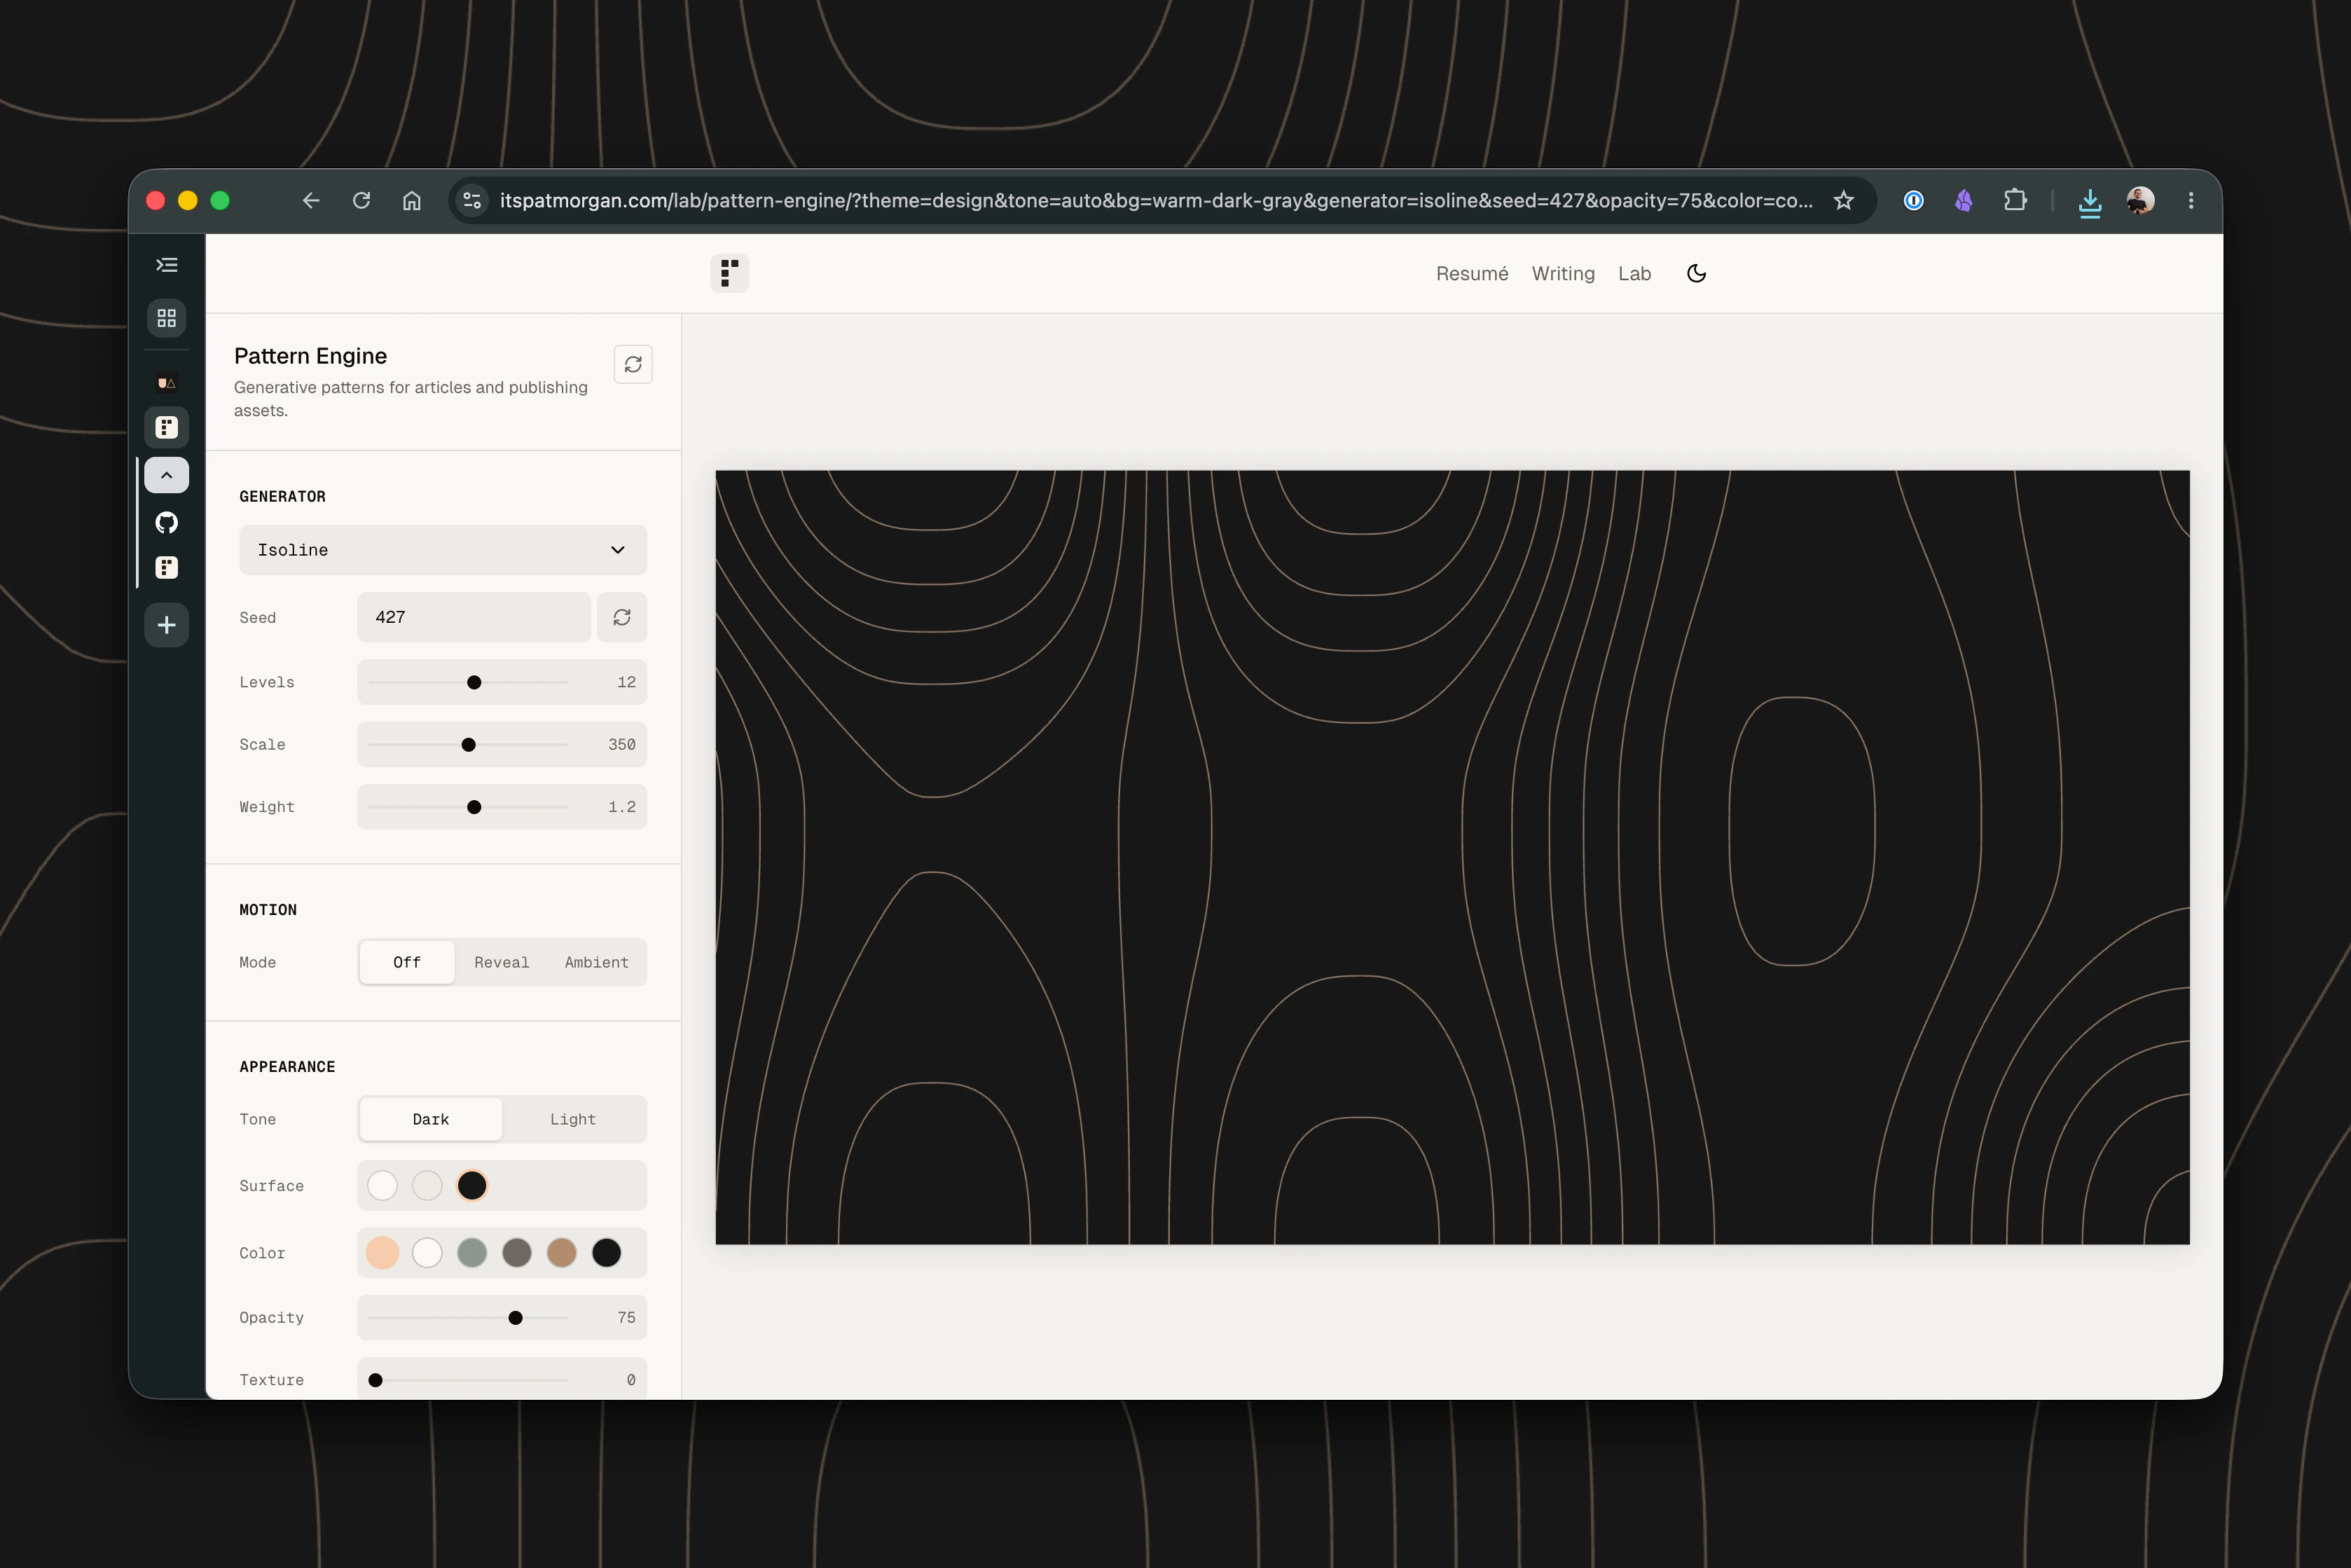Screen dimensions: 2351x1568
Task: Adjust the Opacity slider
Action: pyautogui.click(x=516, y=1318)
